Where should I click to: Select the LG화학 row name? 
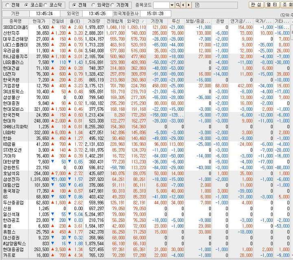[9, 133]
